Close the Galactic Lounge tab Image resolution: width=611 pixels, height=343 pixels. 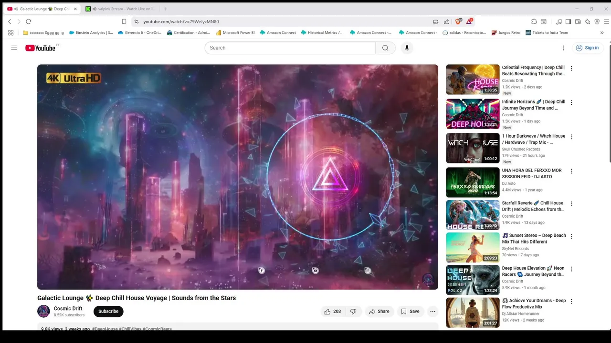(x=75, y=9)
